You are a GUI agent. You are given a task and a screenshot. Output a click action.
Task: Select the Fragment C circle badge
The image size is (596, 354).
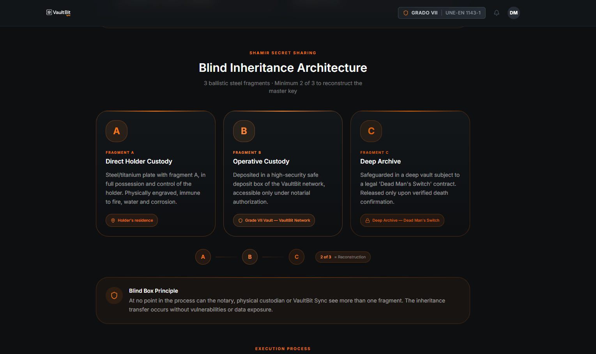pyautogui.click(x=371, y=131)
